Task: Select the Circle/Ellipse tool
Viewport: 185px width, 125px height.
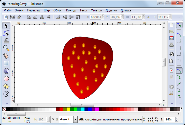Action: [x=6, y=79]
